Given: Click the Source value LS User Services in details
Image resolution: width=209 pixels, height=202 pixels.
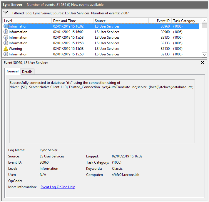Looking at the screenshot, I should [52, 156].
